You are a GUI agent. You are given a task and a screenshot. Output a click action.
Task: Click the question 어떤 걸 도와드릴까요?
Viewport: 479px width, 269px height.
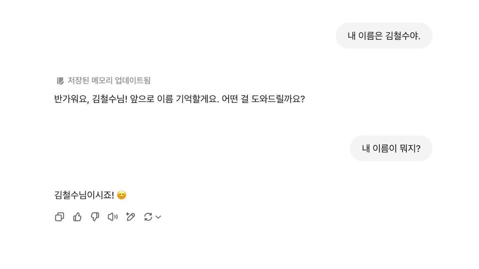coord(263,99)
